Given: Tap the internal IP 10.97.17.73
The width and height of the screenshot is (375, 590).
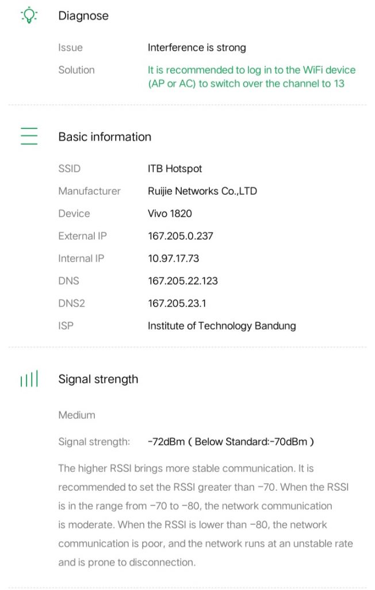Looking at the screenshot, I should pos(173,259).
